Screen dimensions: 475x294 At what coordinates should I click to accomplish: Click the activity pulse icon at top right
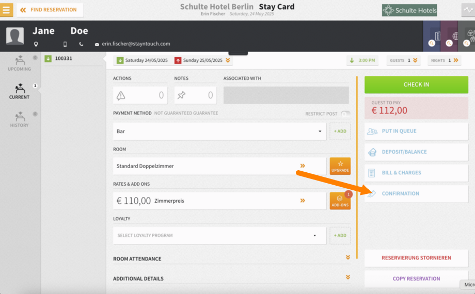468,10
